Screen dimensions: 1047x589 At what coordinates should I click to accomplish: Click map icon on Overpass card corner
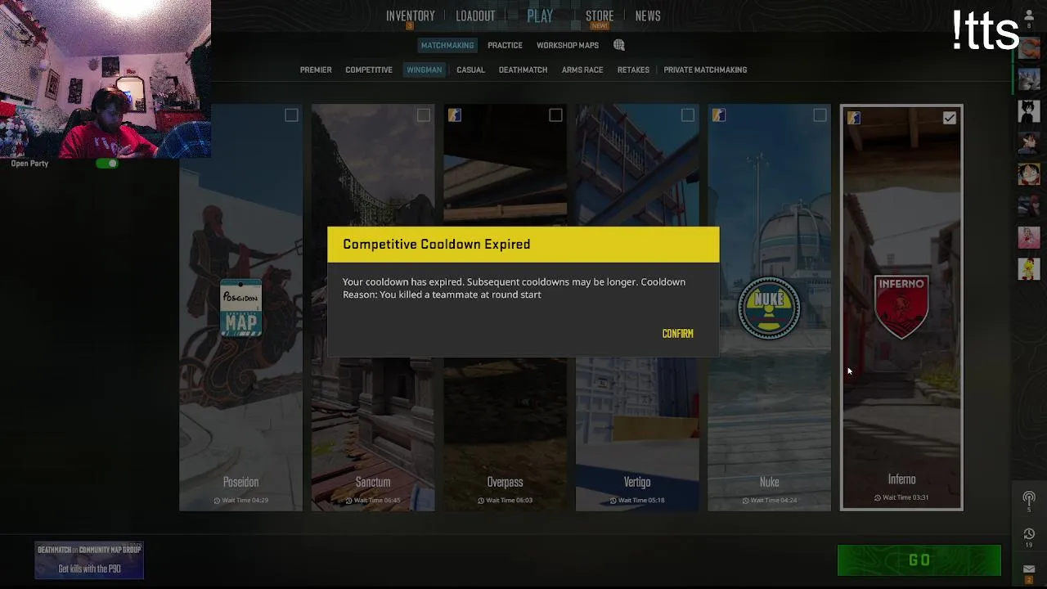[x=455, y=115]
